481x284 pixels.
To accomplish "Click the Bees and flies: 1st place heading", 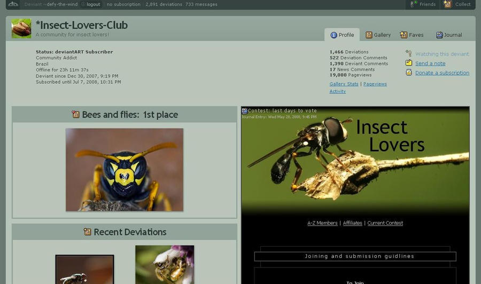I will pyautogui.click(x=130, y=115).
